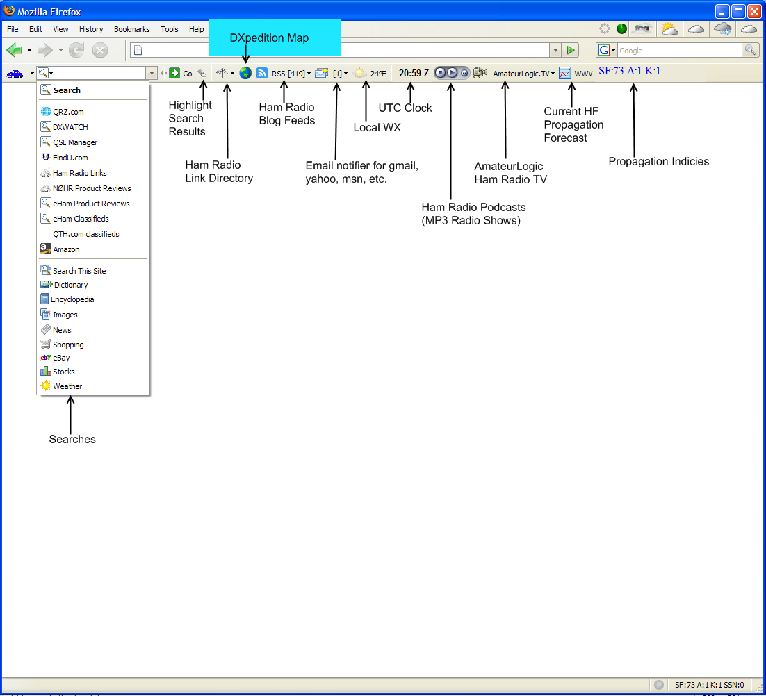Select NØHR Product Reviews

[x=93, y=188]
